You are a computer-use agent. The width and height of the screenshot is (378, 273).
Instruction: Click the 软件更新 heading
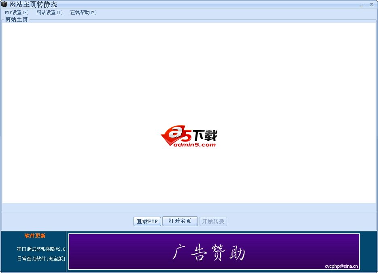pyautogui.click(x=35, y=236)
